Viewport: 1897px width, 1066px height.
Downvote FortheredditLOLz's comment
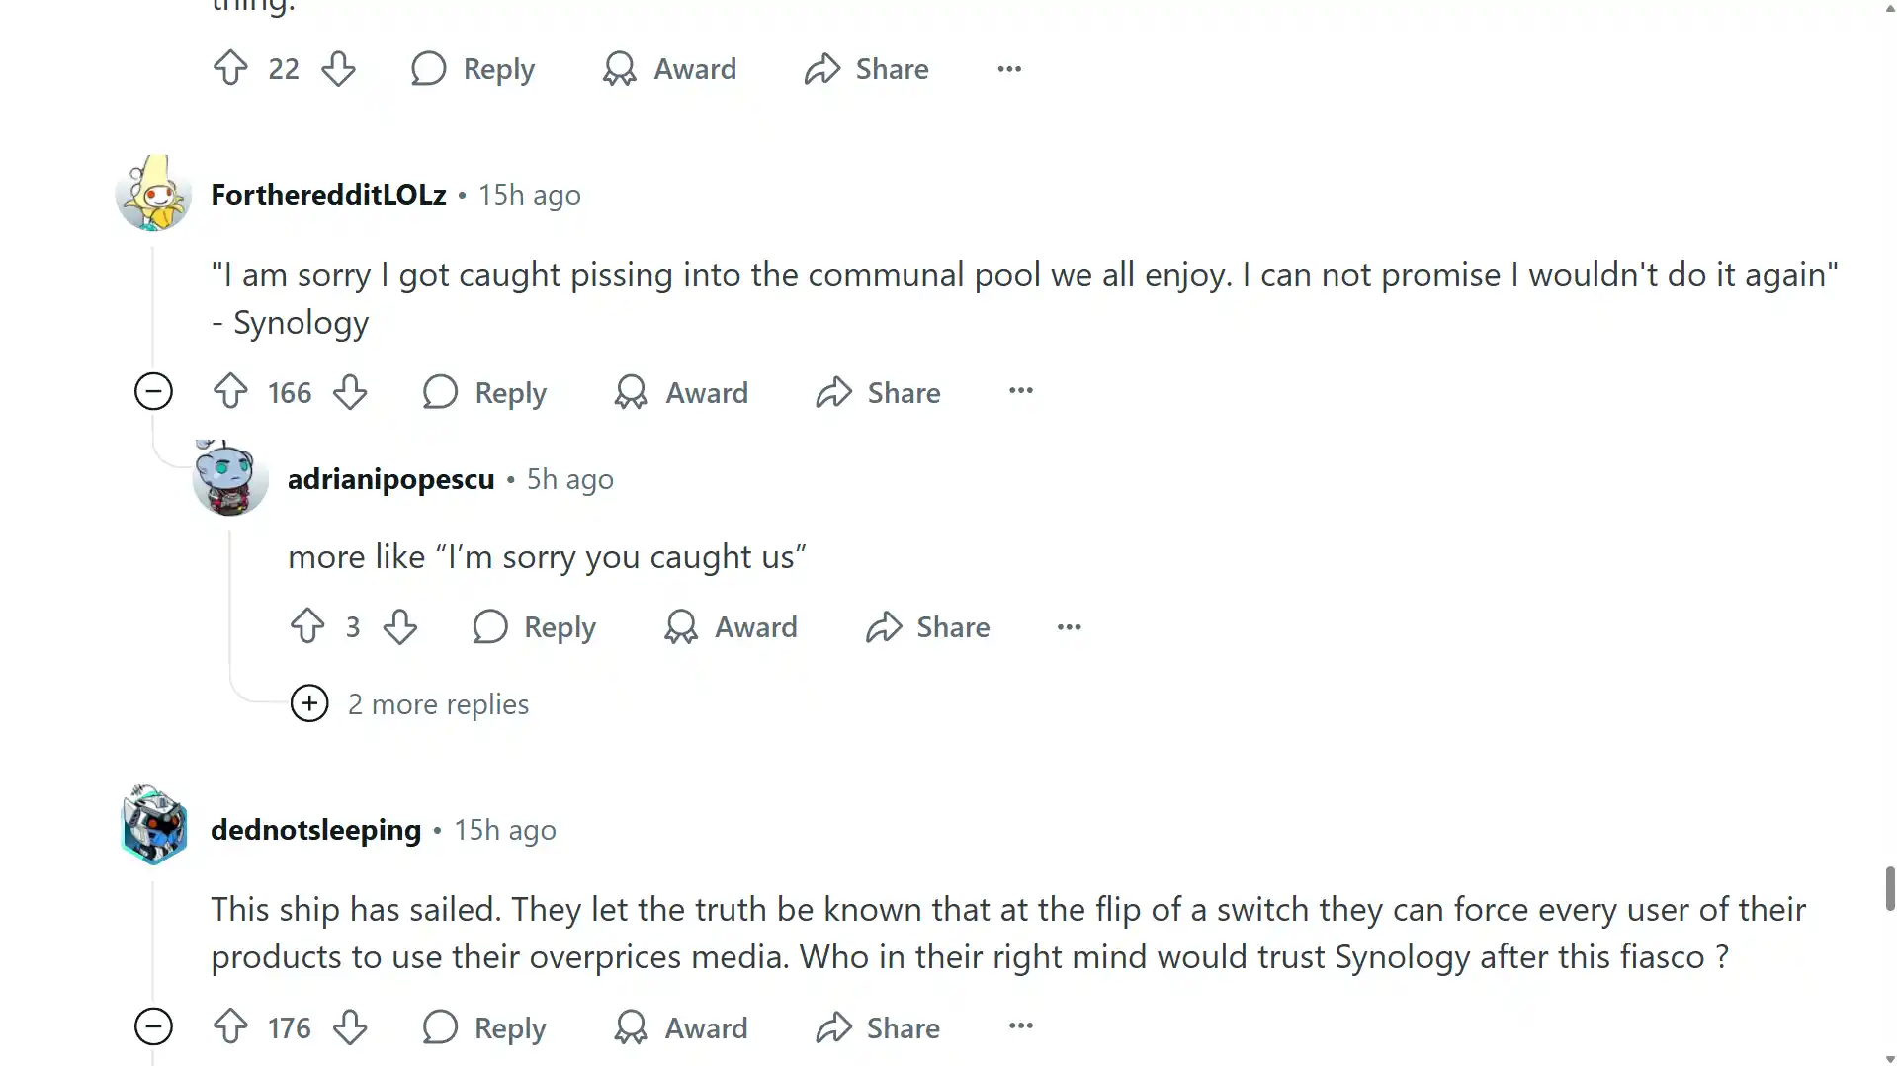pos(350,392)
